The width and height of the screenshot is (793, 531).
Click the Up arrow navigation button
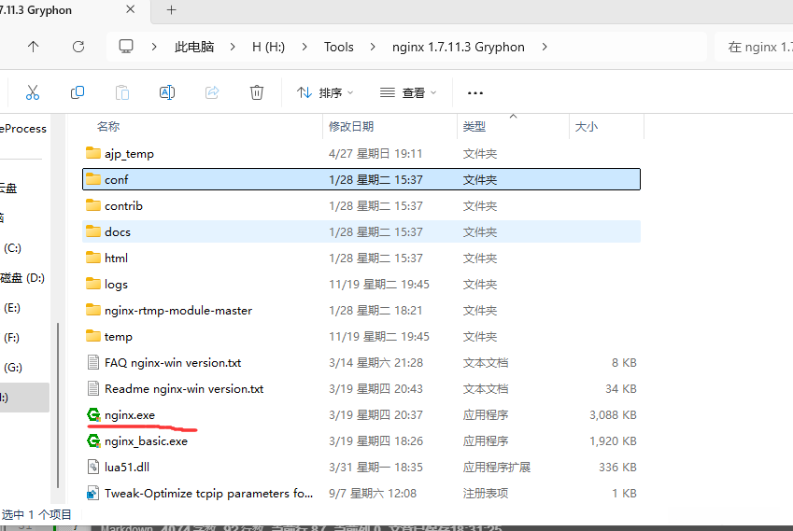click(33, 47)
